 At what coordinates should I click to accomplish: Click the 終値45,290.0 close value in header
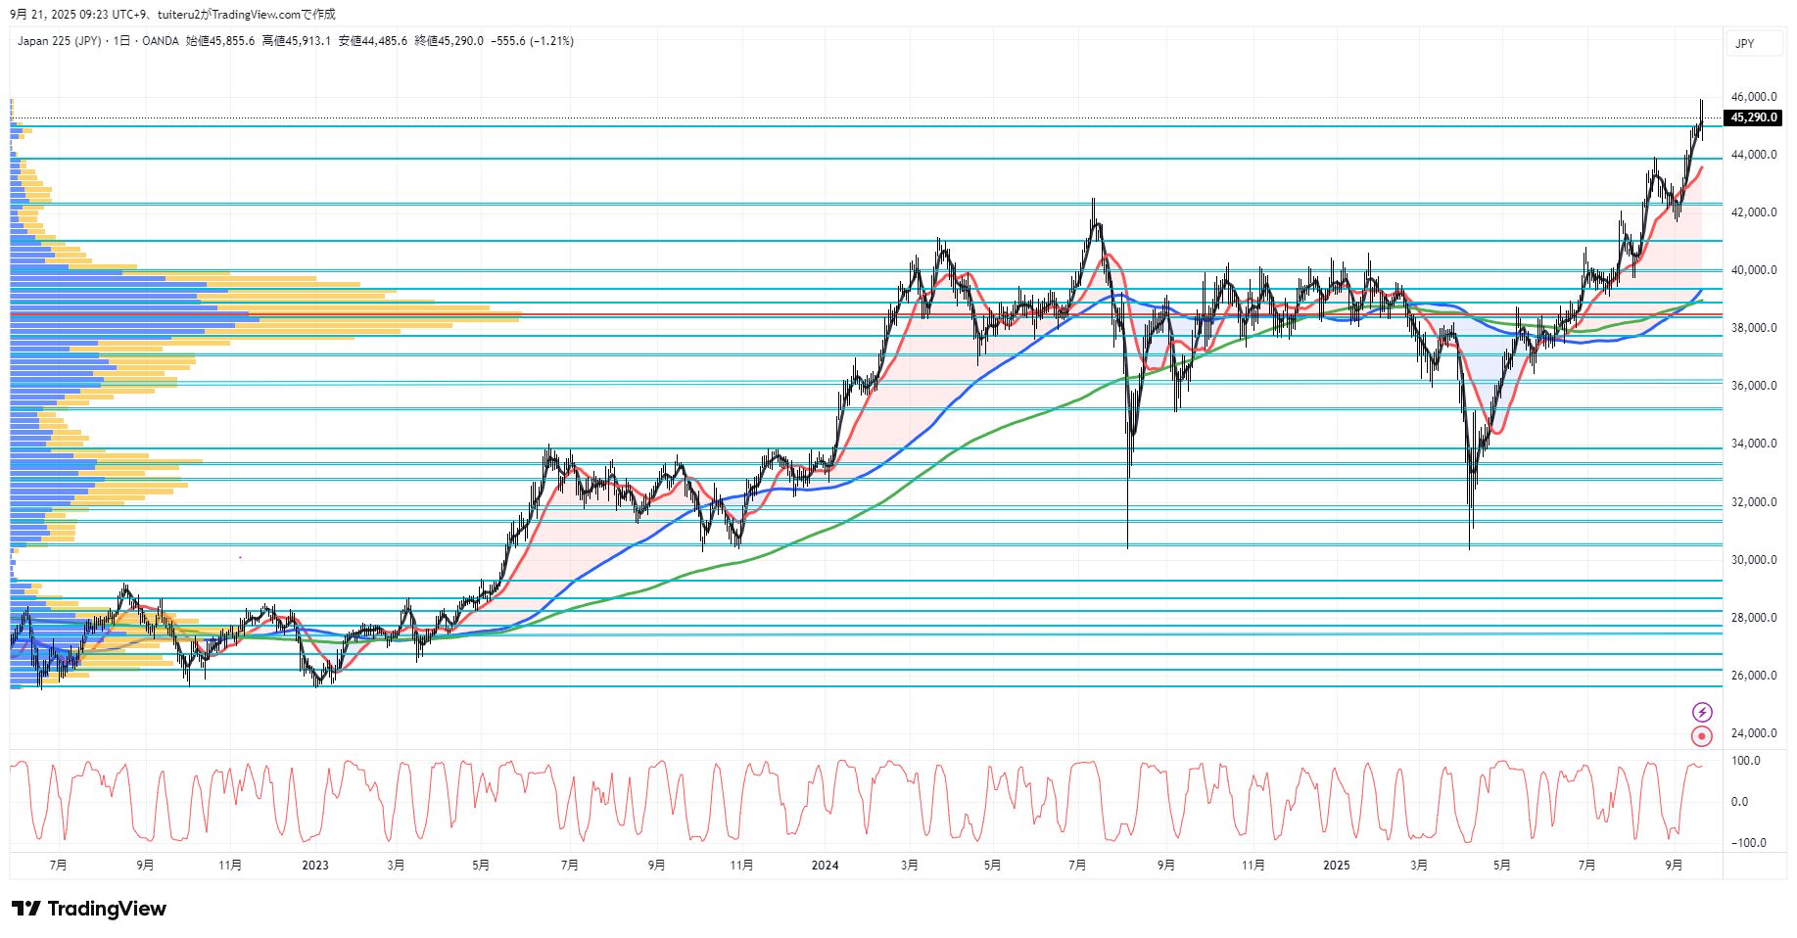[x=449, y=41]
